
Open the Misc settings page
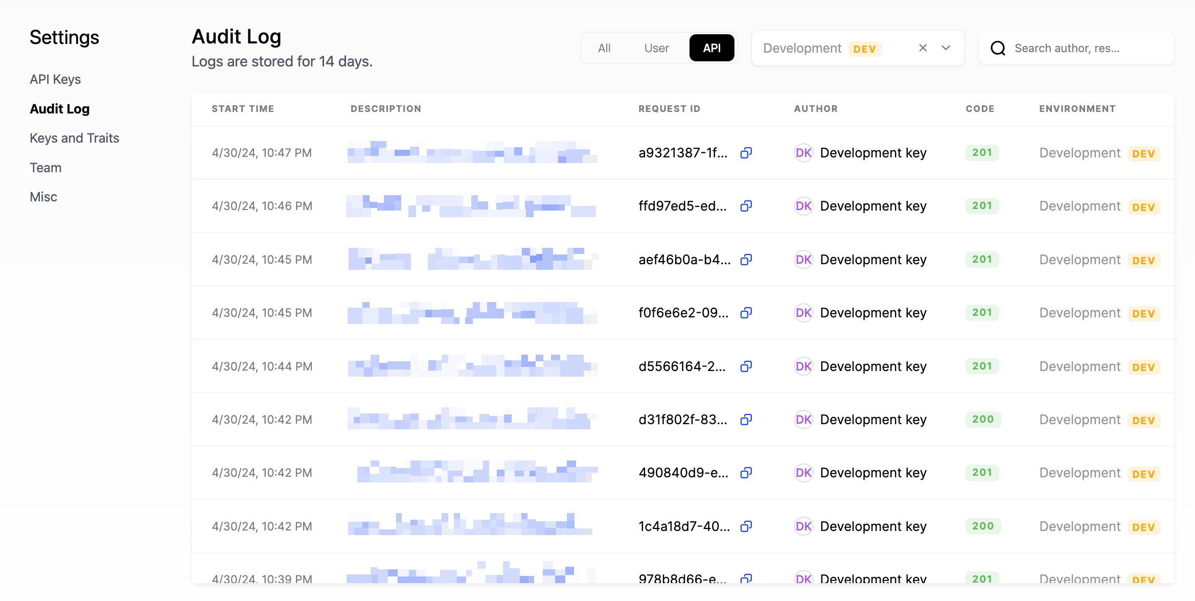(x=43, y=197)
